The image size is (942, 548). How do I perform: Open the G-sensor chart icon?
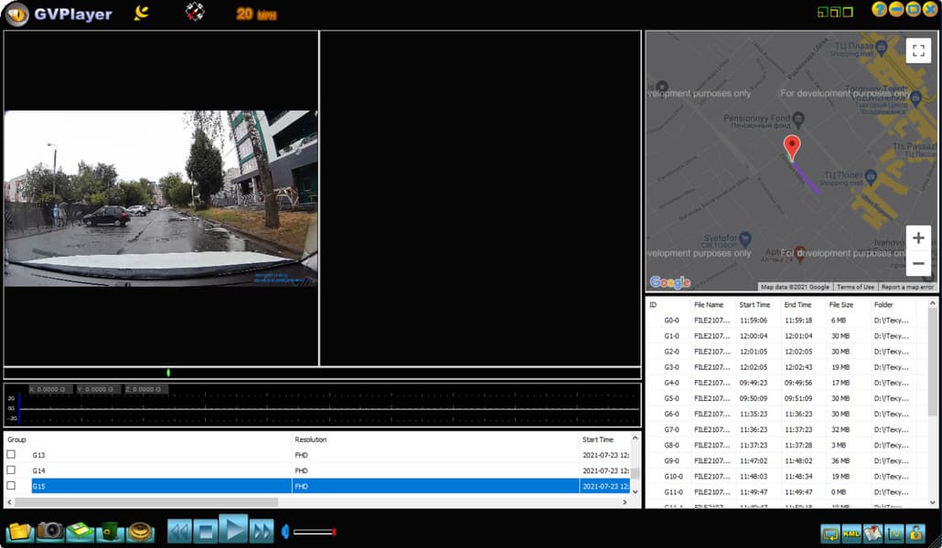(894, 532)
